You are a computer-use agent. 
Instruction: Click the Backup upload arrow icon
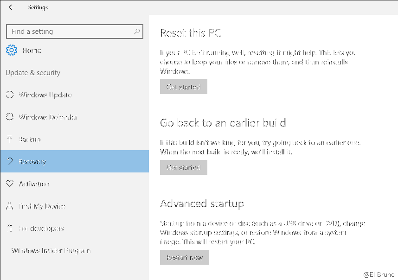[x=9, y=140]
